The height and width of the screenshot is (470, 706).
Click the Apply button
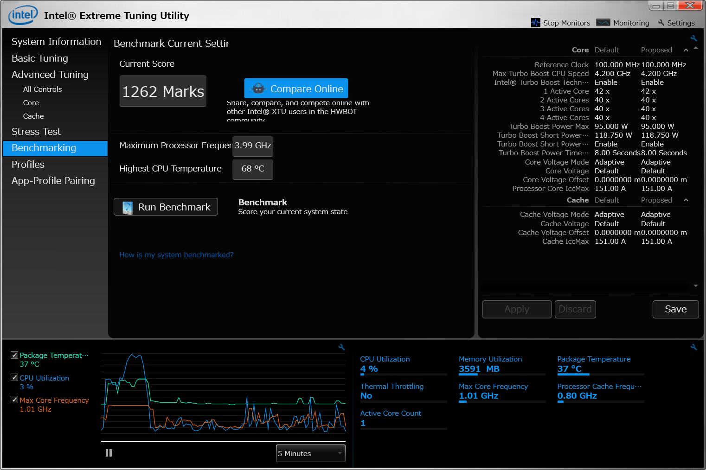517,309
